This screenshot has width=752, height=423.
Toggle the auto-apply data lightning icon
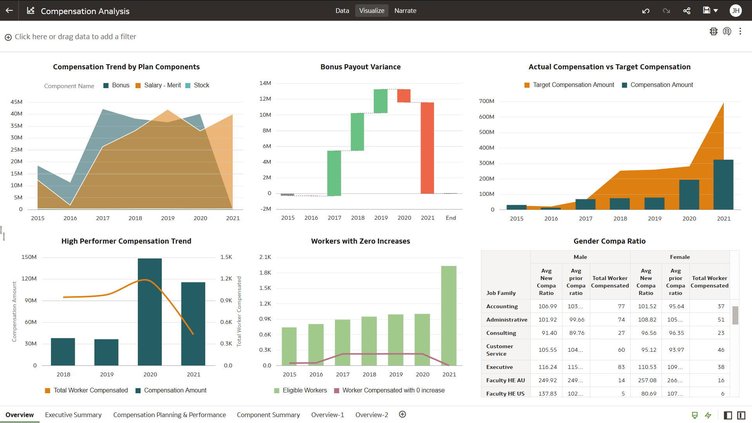[708, 415]
